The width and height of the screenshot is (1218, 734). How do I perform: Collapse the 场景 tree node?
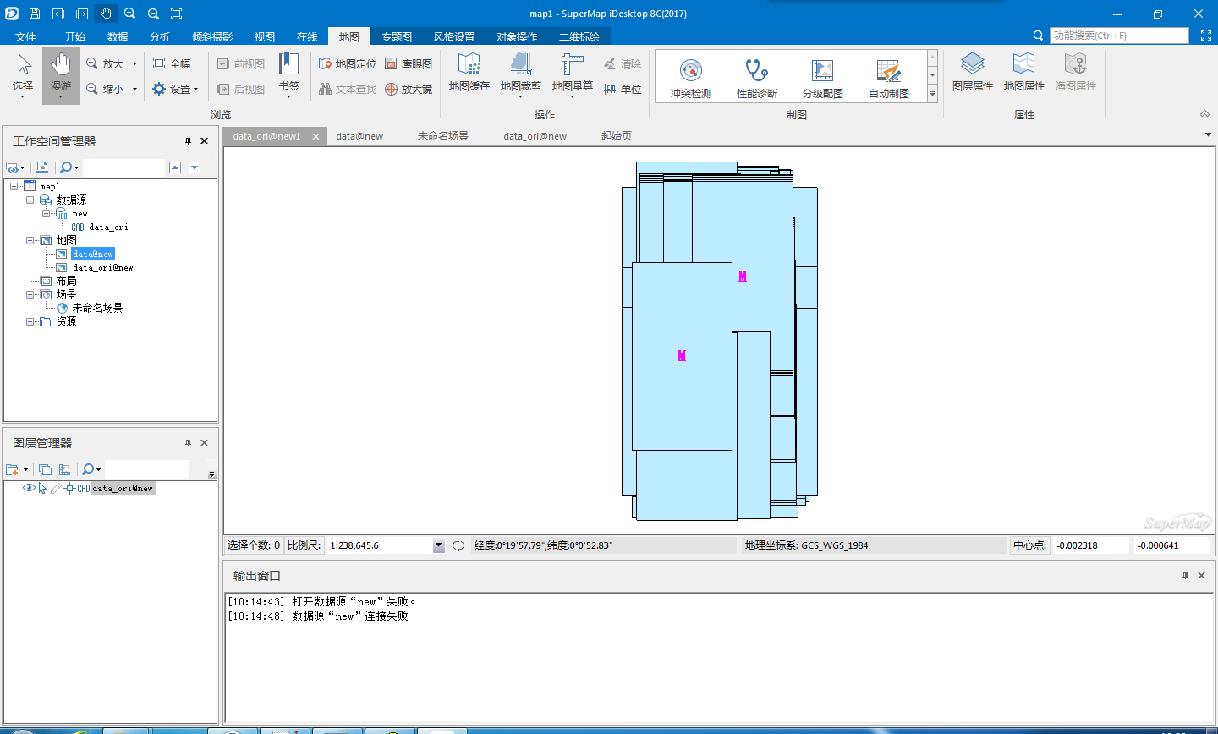[30, 294]
